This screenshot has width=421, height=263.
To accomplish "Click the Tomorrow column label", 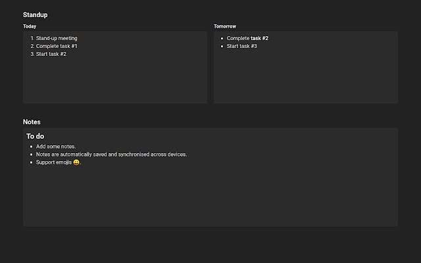I will point(225,26).
